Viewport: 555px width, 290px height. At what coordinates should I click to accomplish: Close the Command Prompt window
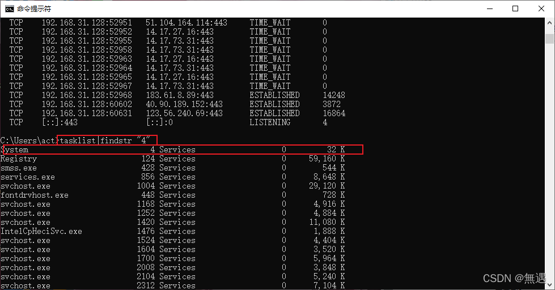[541, 8]
